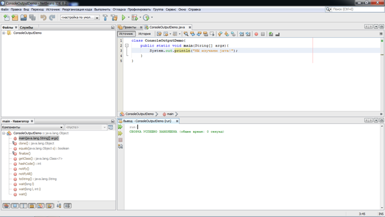Open the 'Отладка' menu
Screen dimensions: 385x217
(x=119, y=10)
